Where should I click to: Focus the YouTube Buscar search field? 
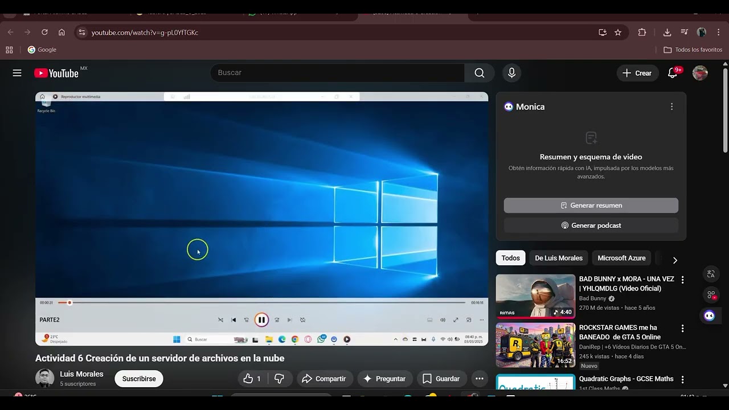click(338, 73)
